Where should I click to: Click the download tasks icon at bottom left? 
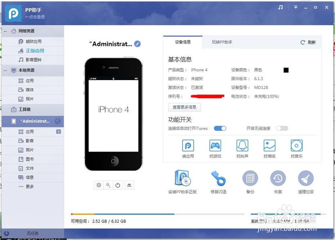pos(7,233)
